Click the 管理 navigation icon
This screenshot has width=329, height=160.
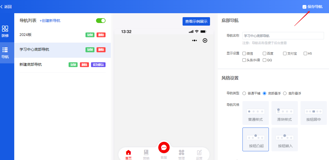click(x=182, y=152)
